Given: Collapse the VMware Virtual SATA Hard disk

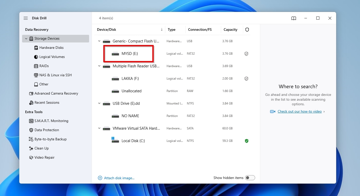Looking at the screenshot, I should (x=99, y=128).
